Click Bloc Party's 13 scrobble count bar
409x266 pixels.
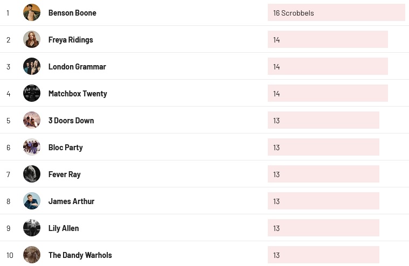[323, 147]
